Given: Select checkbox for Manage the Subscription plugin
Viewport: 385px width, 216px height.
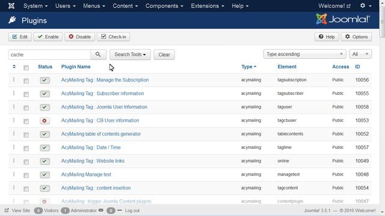Looking at the screenshot, I should pos(26,81).
